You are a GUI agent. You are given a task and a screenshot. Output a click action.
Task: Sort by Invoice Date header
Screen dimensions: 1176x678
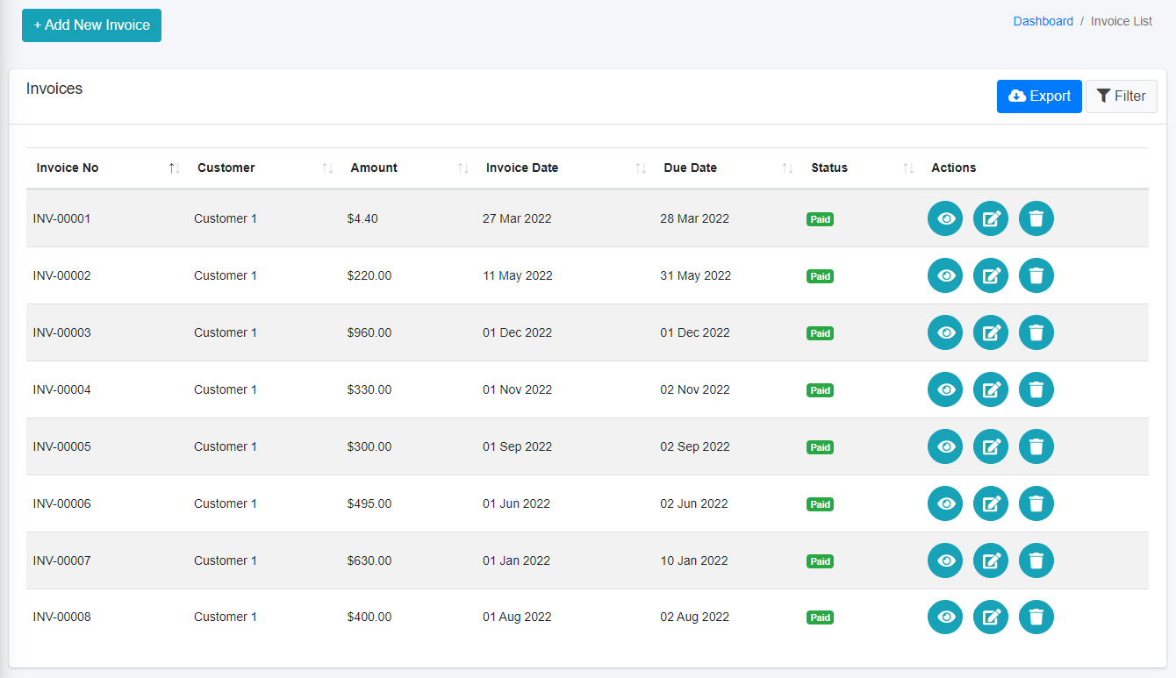[522, 168]
